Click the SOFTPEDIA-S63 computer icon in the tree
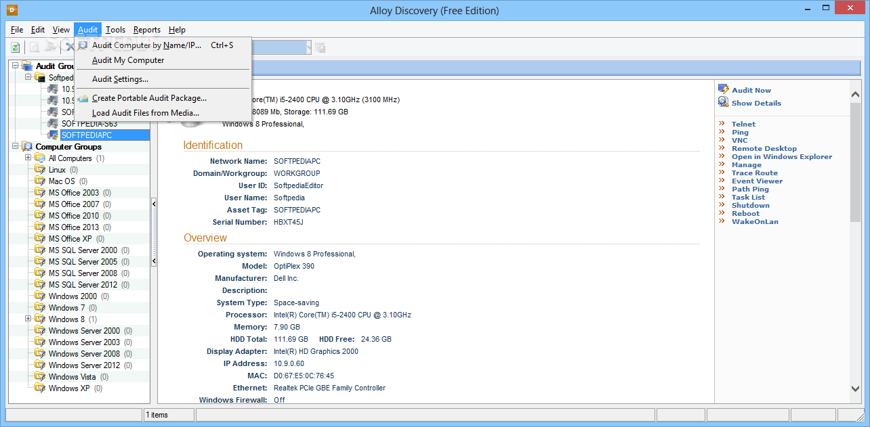 pyautogui.click(x=53, y=124)
